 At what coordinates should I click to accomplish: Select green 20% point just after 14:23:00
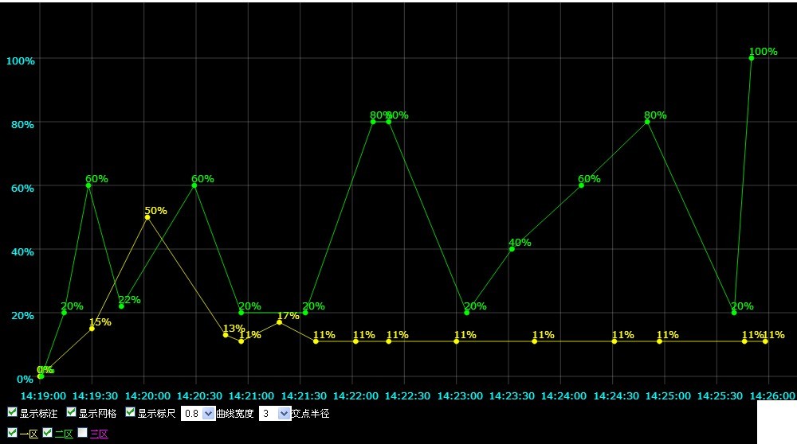point(466,313)
